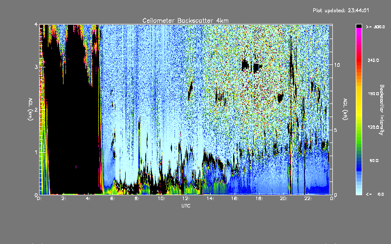Select the '14:' UTC tick label

point(210,199)
